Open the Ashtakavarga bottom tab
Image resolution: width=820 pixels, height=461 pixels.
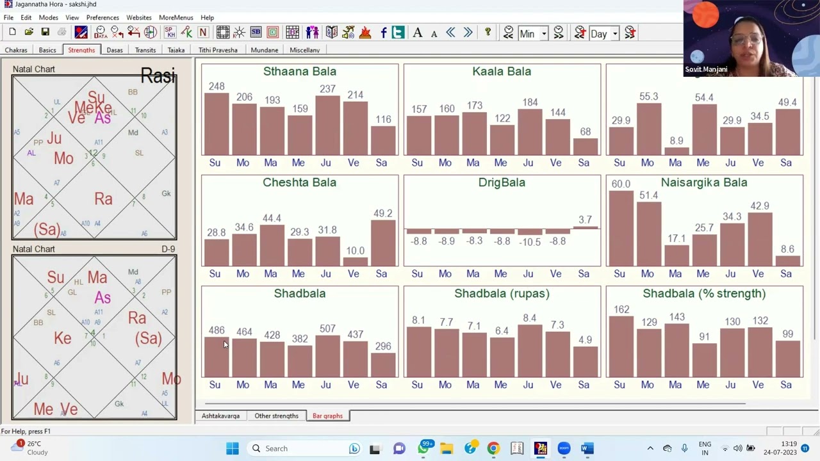220,416
